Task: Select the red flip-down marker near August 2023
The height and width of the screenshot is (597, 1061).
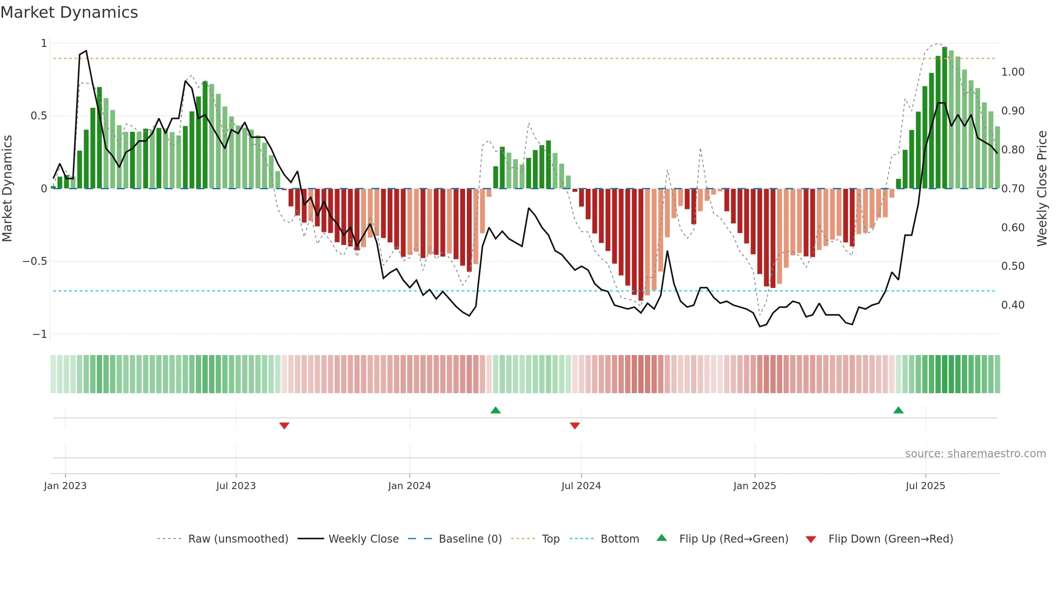Action: 284,425
